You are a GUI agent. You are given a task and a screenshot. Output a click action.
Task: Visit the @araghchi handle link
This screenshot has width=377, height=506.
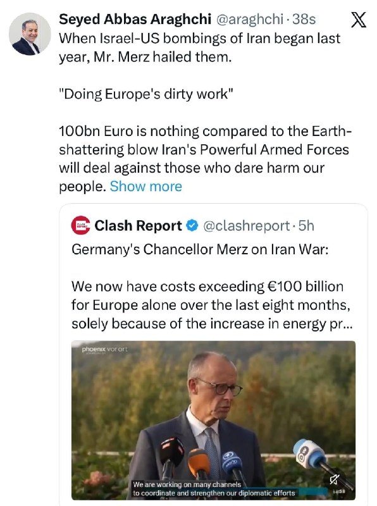coord(249,20)
